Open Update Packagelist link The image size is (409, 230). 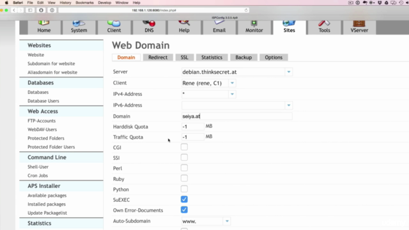[x=47, y=213]
